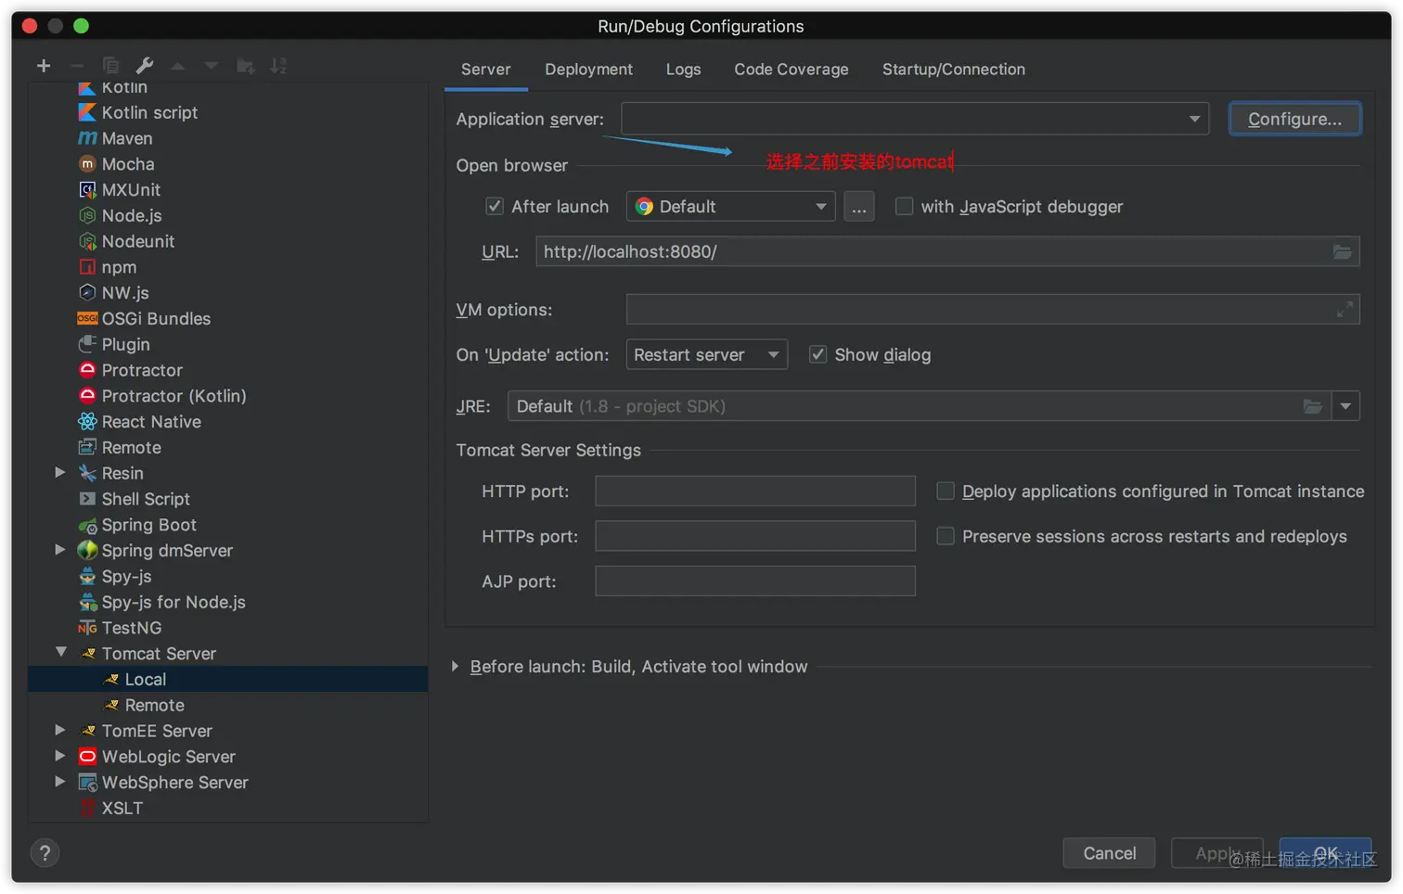Click the Cancel button
This screenshot has height=894, width=1403.
(1109, 853)
